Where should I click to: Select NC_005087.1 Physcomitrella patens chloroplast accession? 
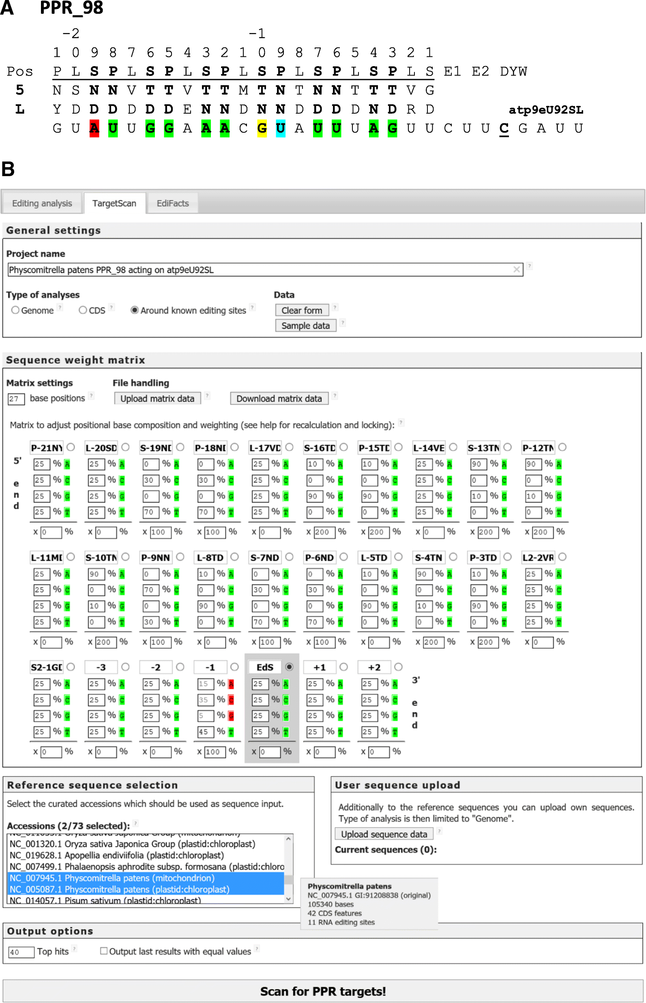pos(146,889)
